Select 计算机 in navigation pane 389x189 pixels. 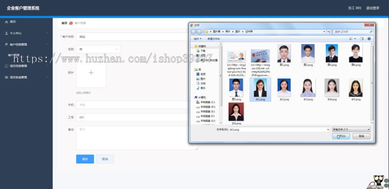[200, 98]
